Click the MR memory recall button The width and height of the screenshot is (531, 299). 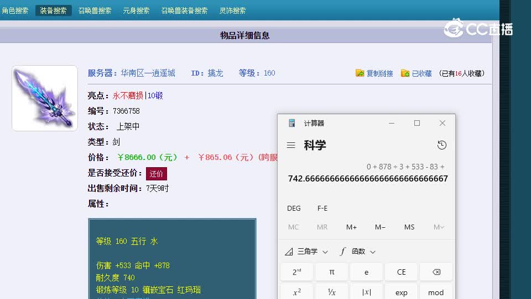tap(322, 227)
